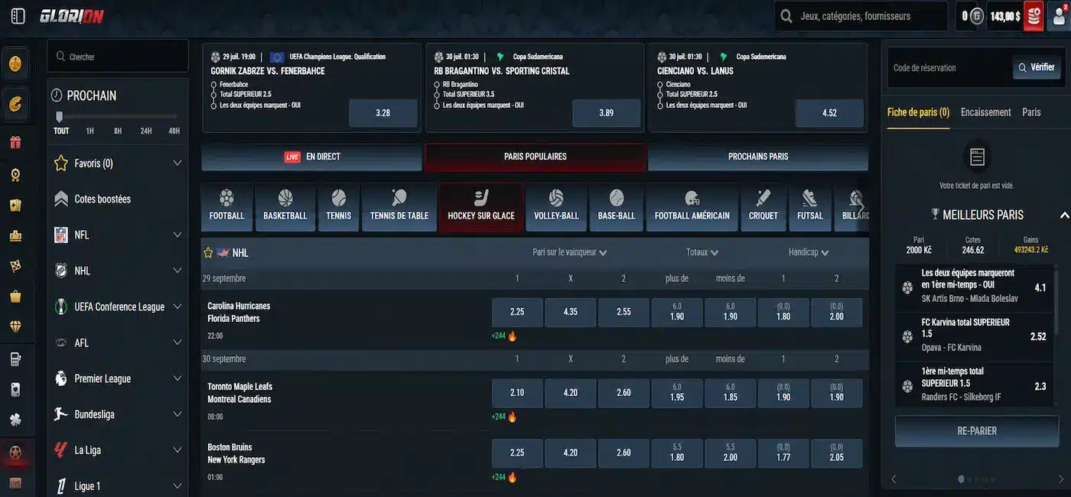The height and width of the screenshot is (497, 1071).
Task: Open the Encaissement tab
Action: [x=986, y=112]
